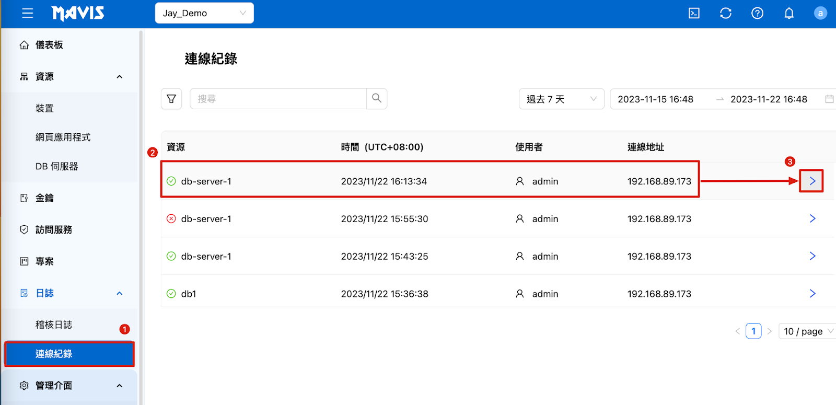Open the hamburger navigation menu
The height and width of the screenshot is (405, 836).
click(28, 13)
